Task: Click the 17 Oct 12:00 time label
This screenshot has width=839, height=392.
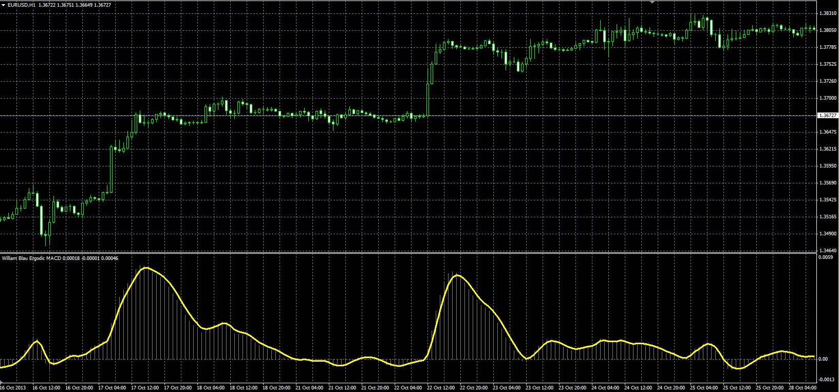Action: 145,388
